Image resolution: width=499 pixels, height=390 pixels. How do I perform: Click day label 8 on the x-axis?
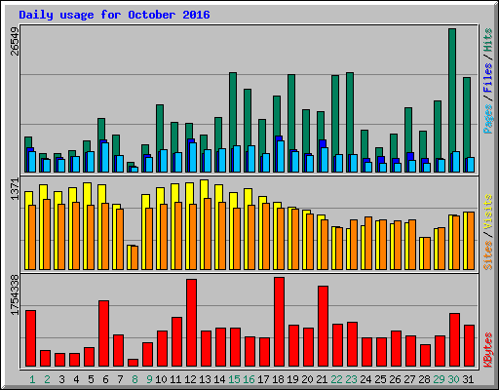(x=134, y=379)
